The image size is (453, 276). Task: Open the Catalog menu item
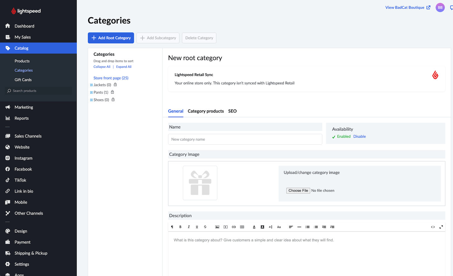pyautogui.click(x=38, y=48)
